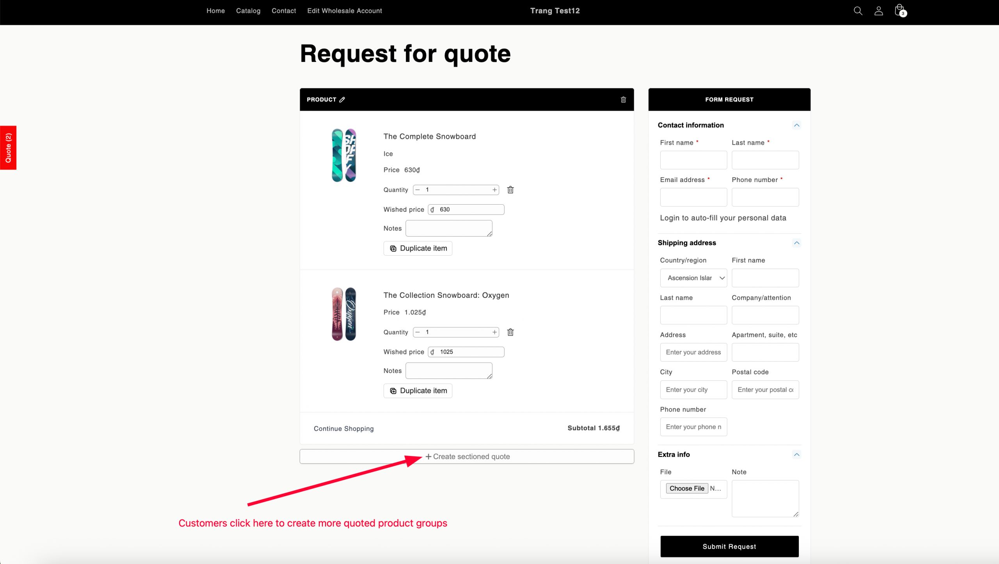Viewport: 999px width, 564px height.
Task: Open the Country/region dropdown
Action: 693,278
